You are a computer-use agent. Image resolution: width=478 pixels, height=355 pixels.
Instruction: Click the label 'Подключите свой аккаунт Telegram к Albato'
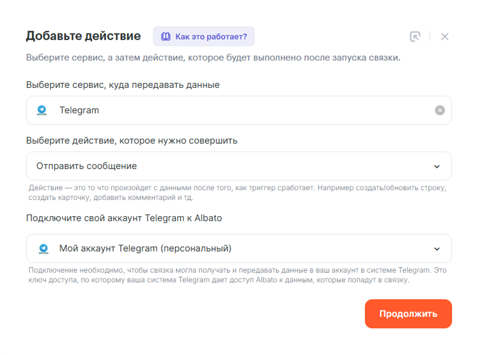pyautogui.click(x=124, y=218)
